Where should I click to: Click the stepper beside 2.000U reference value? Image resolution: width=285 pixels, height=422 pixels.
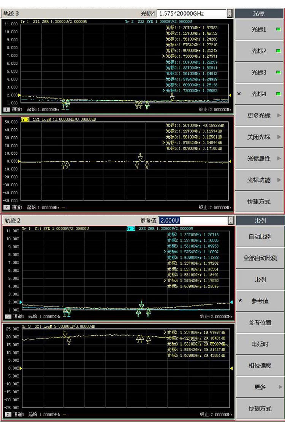coord(230,220)
